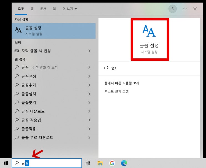The height and width of the screenshot is (168, 206).
Task: Select web result 글꼴 - 검색 결과 더 보기
Action: tap(54, 67)
